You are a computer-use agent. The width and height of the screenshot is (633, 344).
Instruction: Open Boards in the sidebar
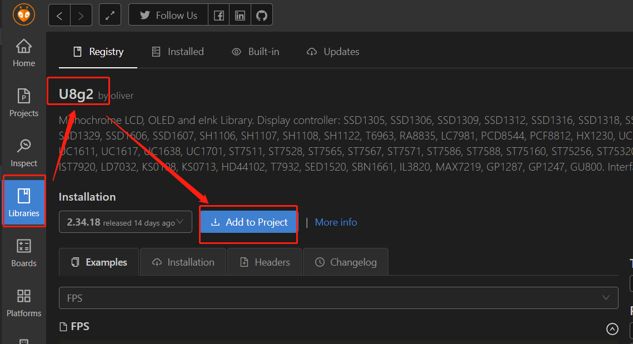pyautogui.click(x=24, y=253)
